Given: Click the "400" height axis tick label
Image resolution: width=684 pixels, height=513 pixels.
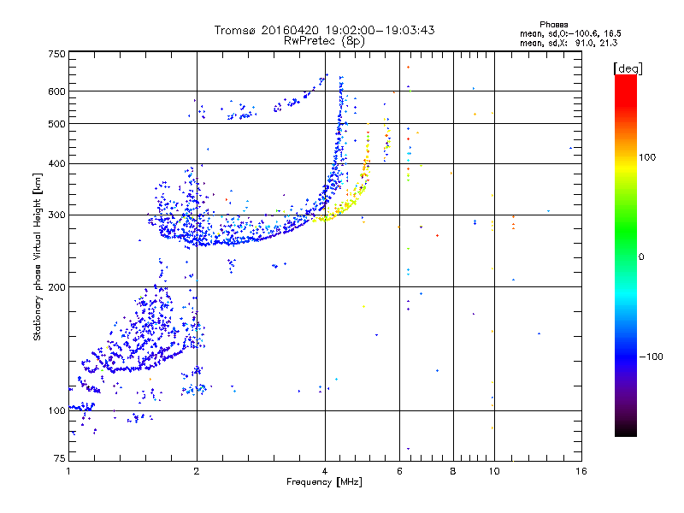Looking at the screenshot, I should pyautogui.click(x=56, y=163).
